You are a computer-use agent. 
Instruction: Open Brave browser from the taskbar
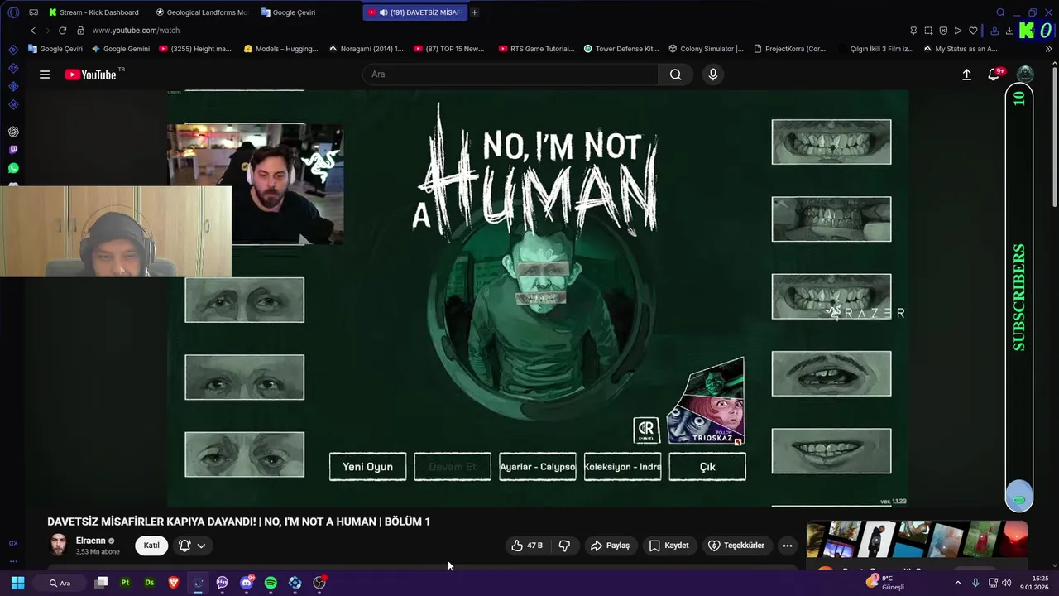click(174, 583)
